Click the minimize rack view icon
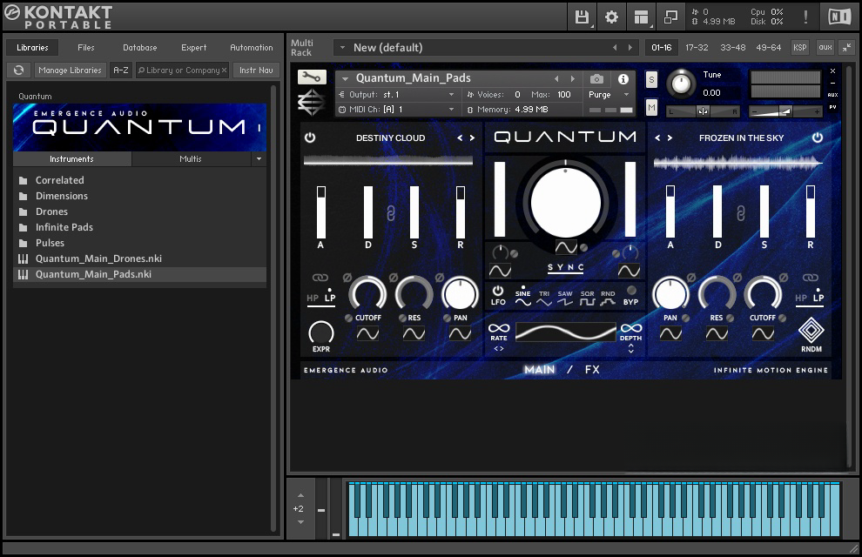Viewport: 862px width, 557px height. 846,47
